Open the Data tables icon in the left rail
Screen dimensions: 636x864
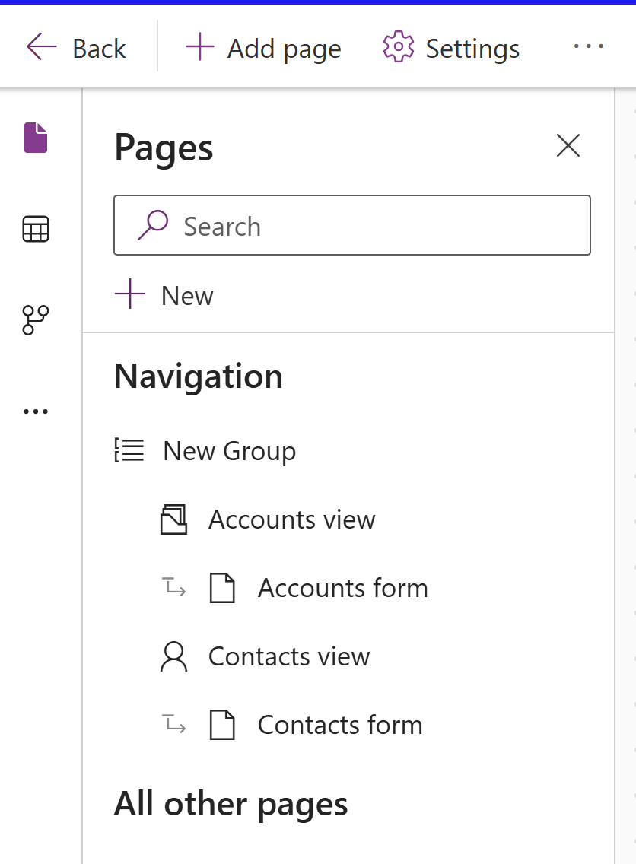click(36, 227)
